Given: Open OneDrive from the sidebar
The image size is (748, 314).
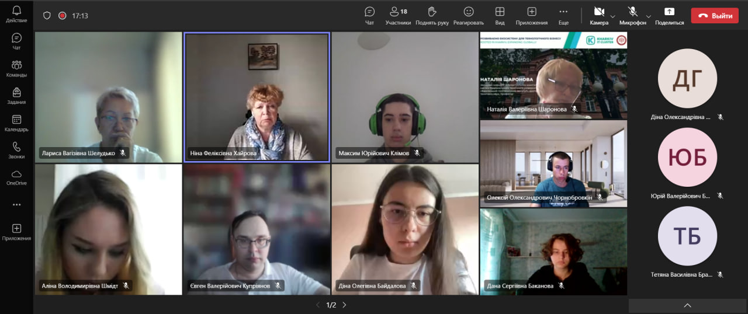Looking at the screenshot, I should pyautogui.click(x=16, y=177).
